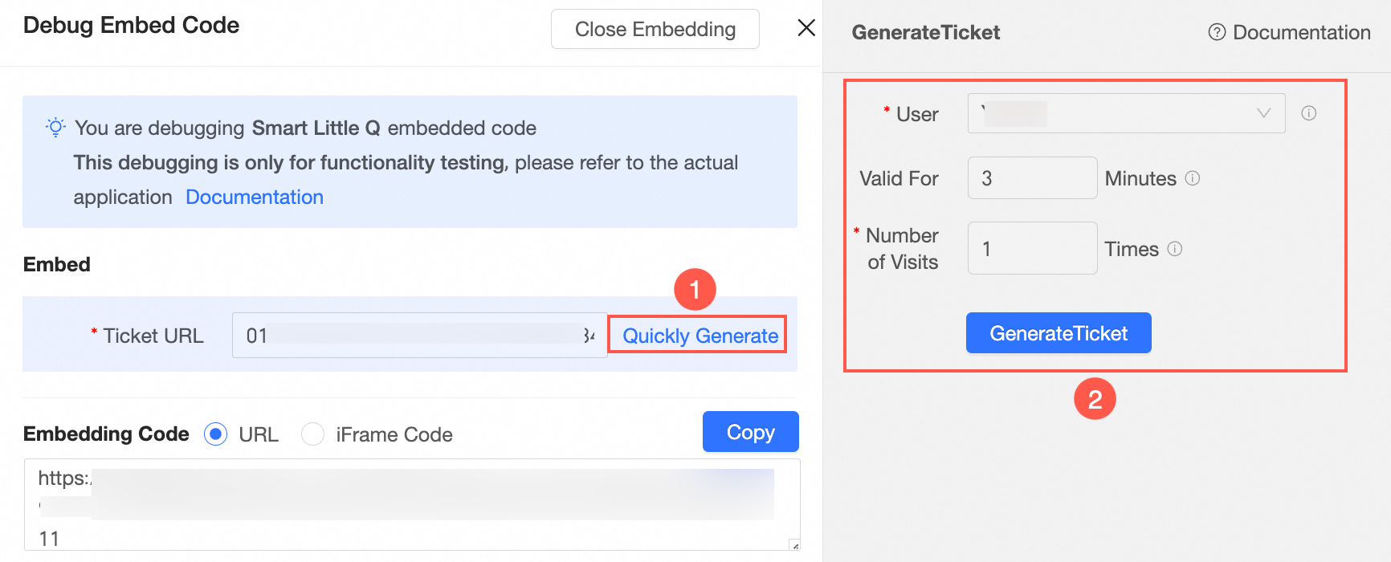The image size is (1391, 562).
Task: Close the Debug Embed Code dialog
Action: [806, 28]
